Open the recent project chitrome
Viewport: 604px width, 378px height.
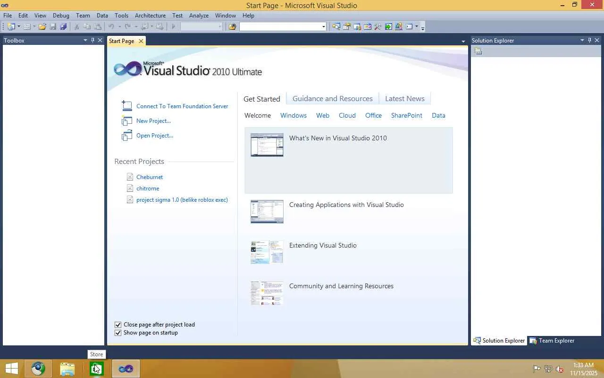coord(148,188)
